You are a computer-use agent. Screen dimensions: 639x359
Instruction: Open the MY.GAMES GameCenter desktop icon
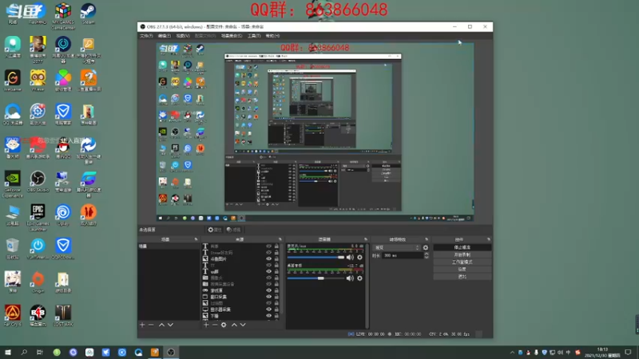point(63,16)
